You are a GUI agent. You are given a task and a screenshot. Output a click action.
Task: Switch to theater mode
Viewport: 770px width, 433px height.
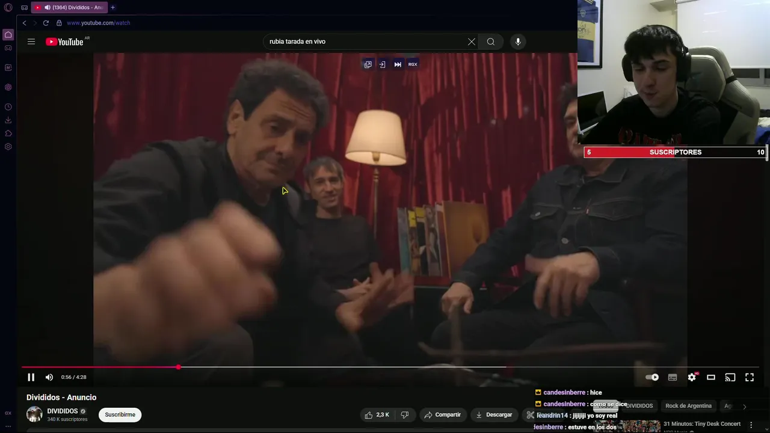(x=711, y=377)
